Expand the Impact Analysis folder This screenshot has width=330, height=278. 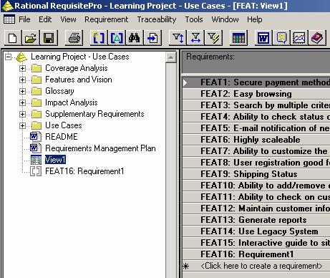[x=22, y=102]
